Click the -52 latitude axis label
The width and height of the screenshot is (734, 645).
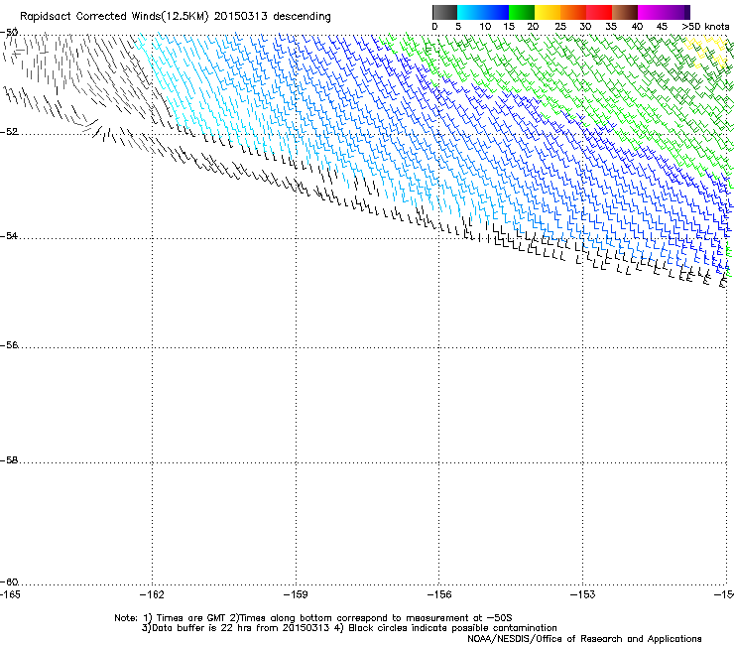pyautogui.click(x=9, y=132)
